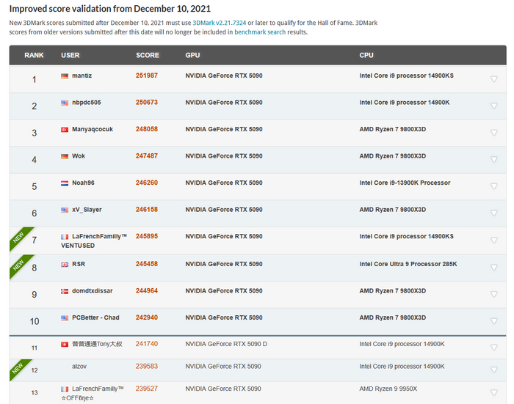Select GPU text NVIDIA GeForce RTX 5090 D
The image size is (514, 404).
point(226,344)
